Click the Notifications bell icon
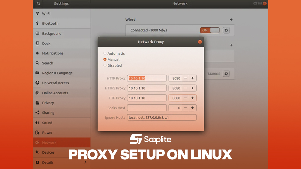This screenshot has width=301, height=169. (37, 53)
